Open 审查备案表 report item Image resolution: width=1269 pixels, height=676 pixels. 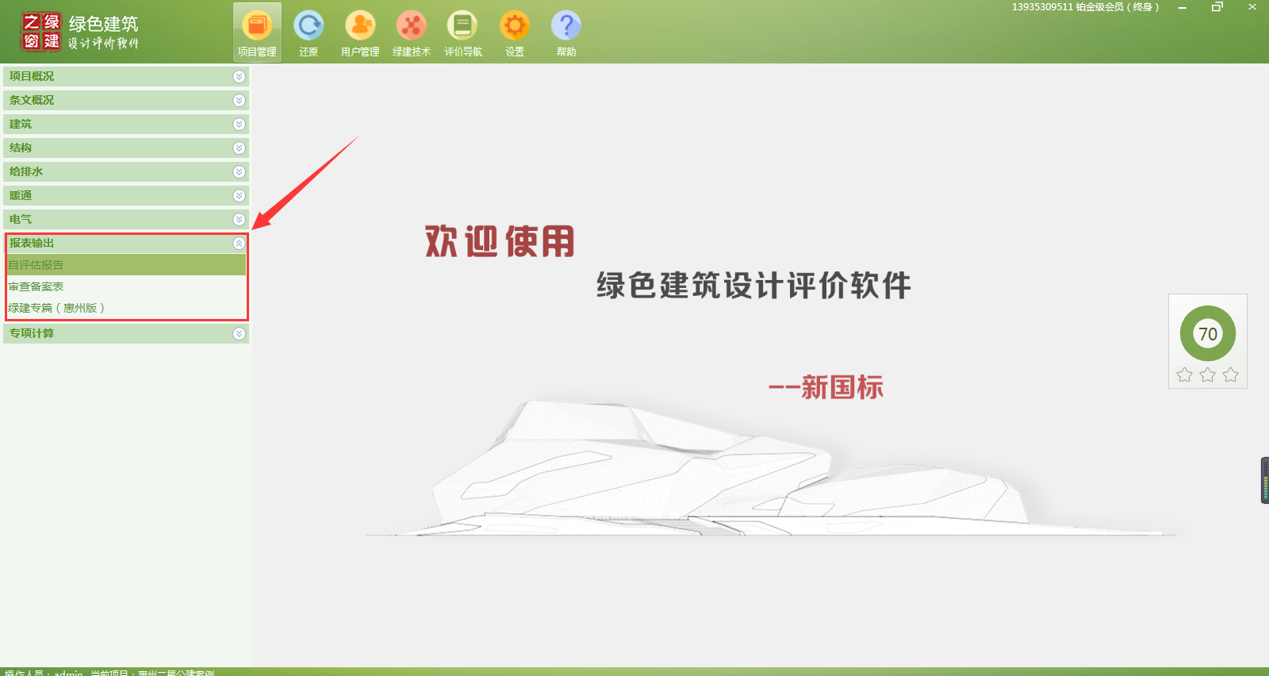(x=36, y=286)
